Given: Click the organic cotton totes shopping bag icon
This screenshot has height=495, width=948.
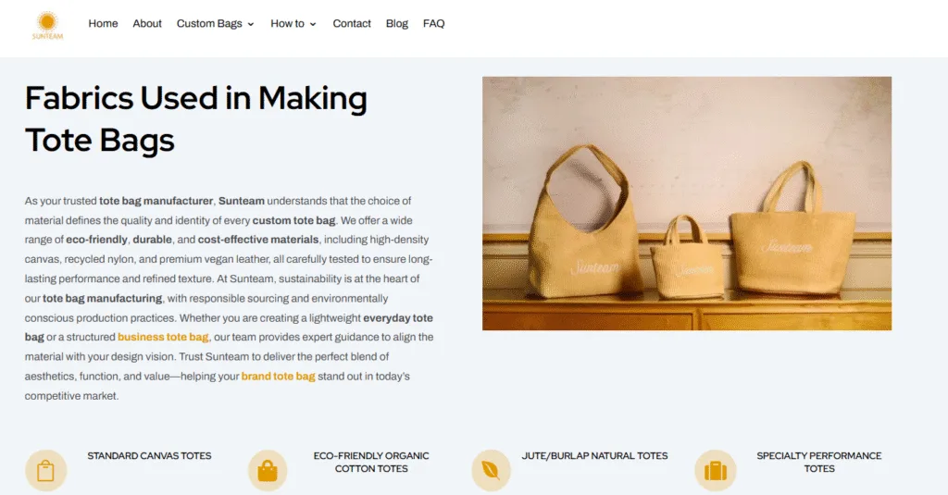Looking at the screenshot, I should click(x=268, y=470).
